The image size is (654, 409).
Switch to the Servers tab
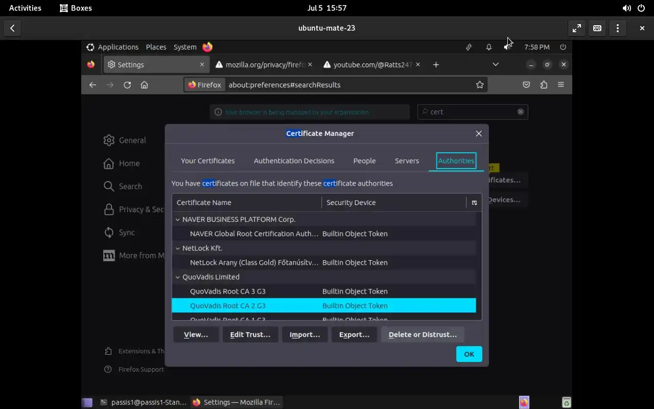click(x=407, y=161)
